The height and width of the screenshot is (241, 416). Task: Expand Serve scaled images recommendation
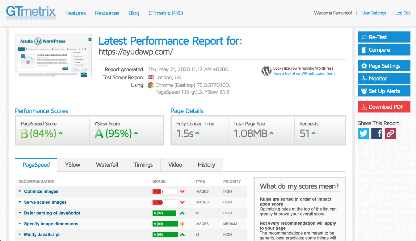(20, 202)
